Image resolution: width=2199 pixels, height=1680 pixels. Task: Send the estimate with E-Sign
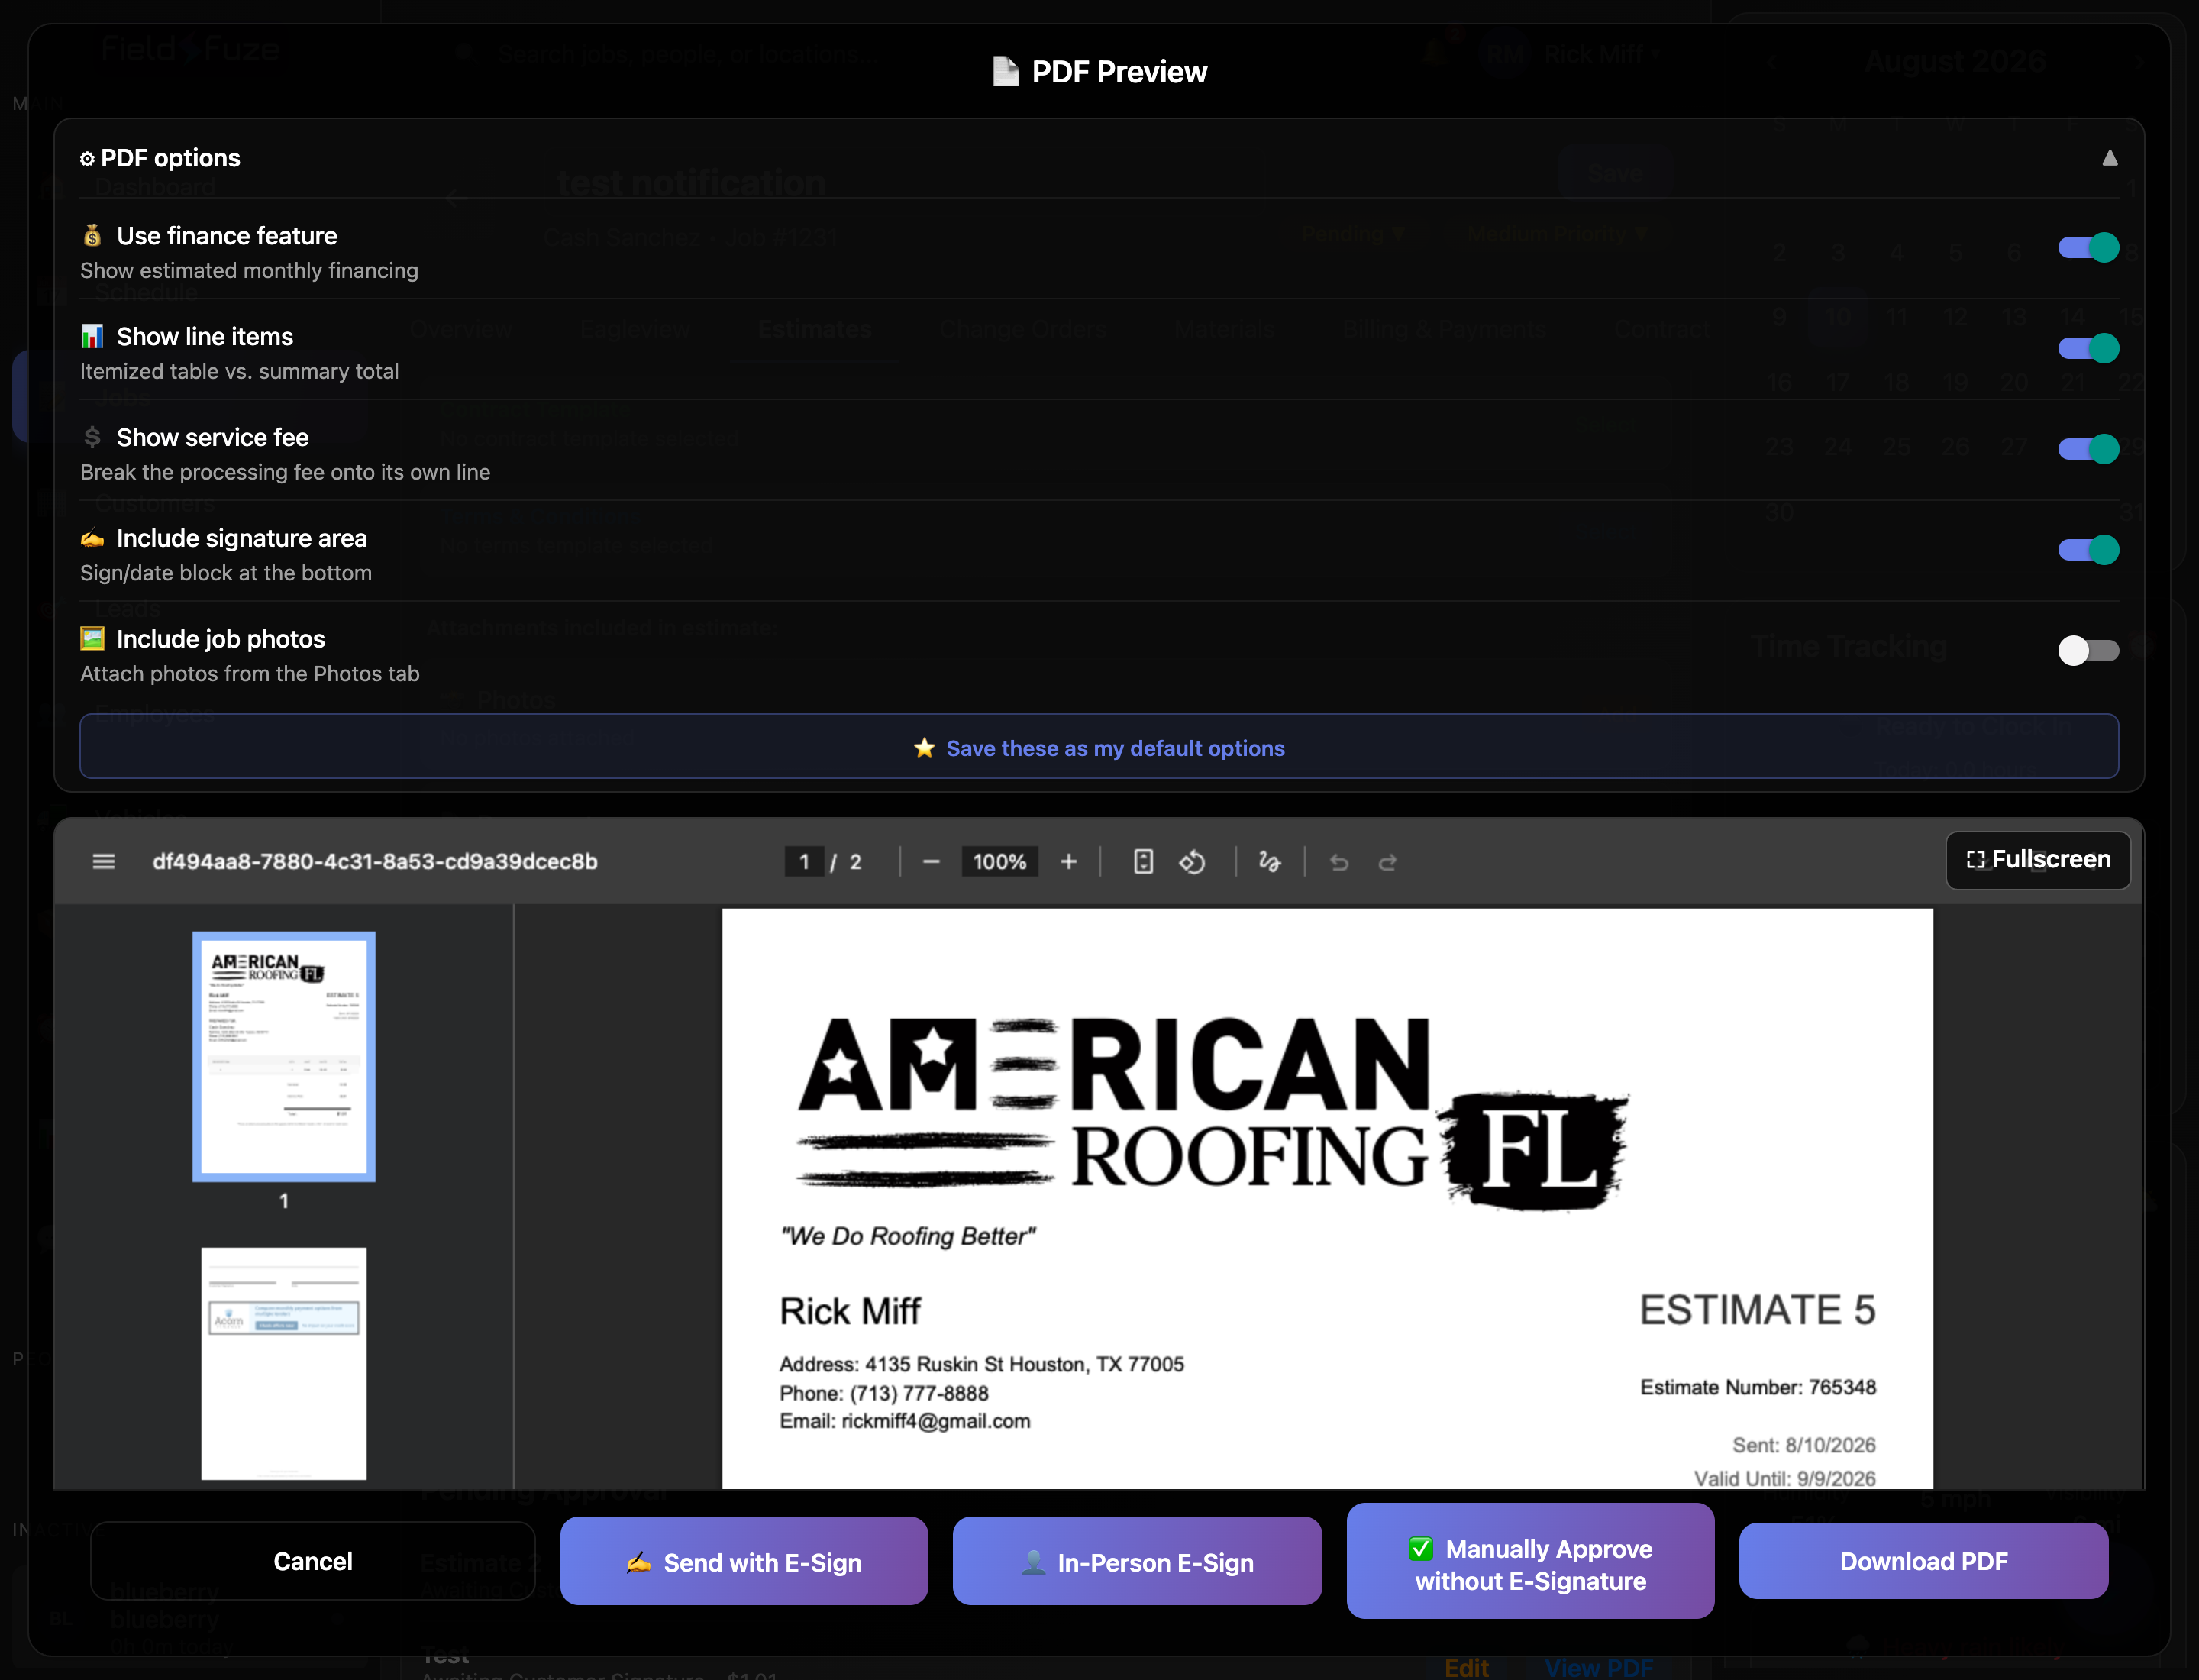(744, 1561)
